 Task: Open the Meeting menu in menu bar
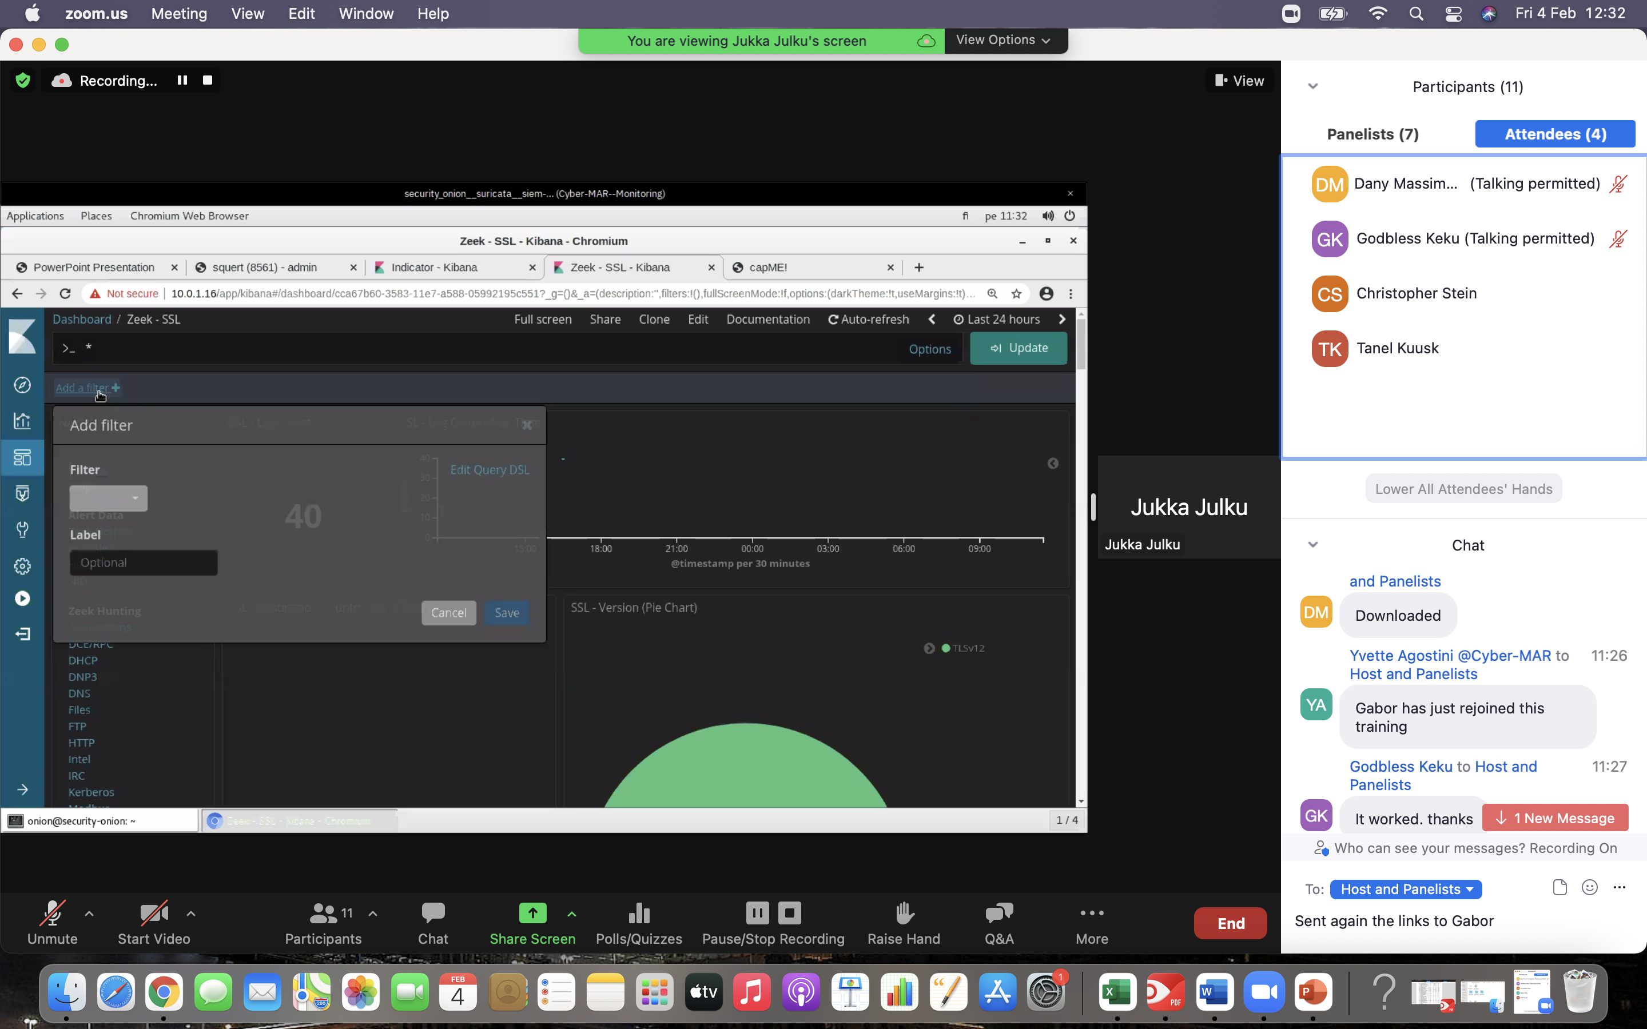point(178,14)
